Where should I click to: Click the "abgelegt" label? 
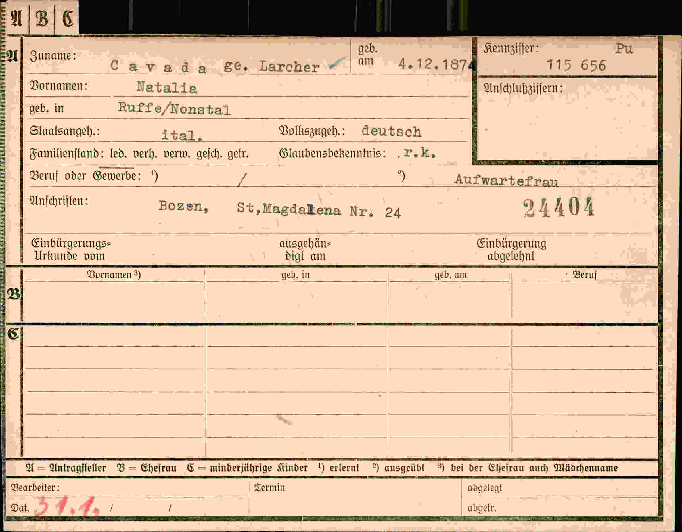click(485, 488)
